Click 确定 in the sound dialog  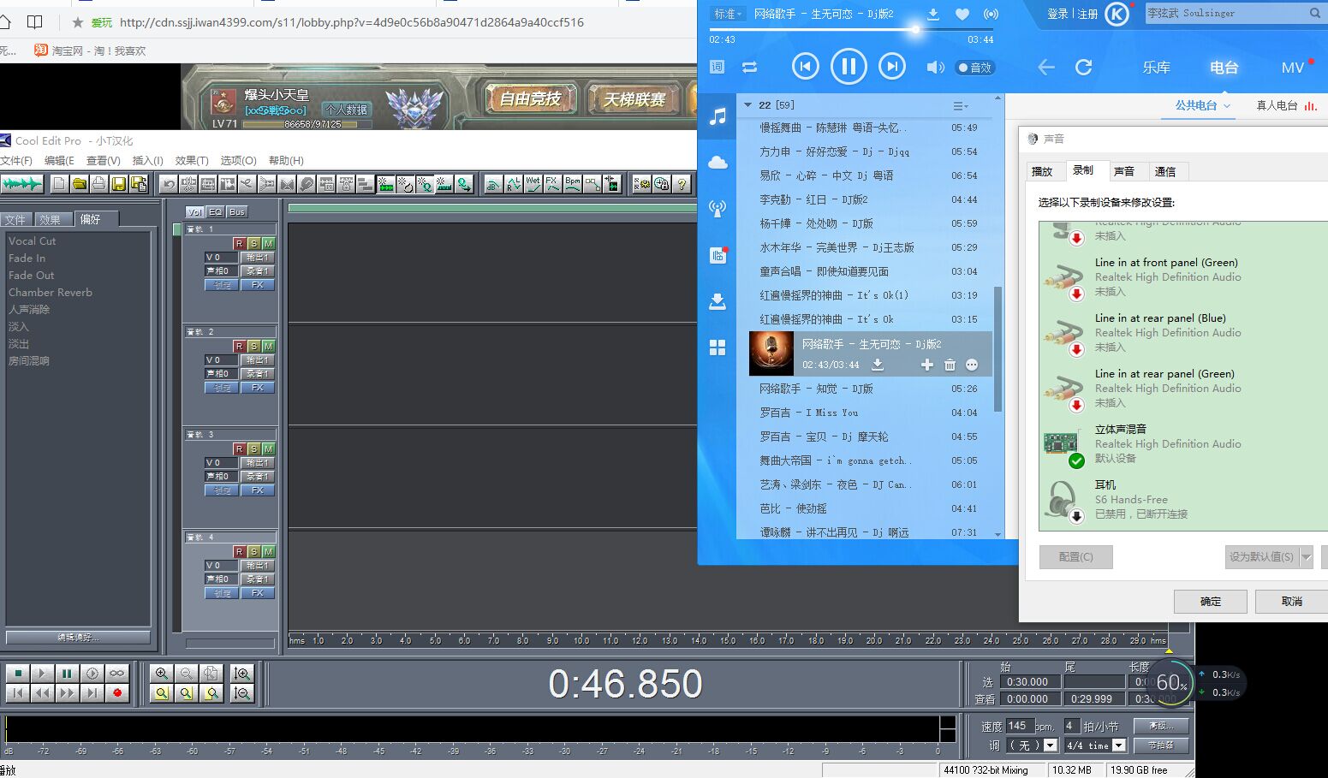[x=1211, y=601]
